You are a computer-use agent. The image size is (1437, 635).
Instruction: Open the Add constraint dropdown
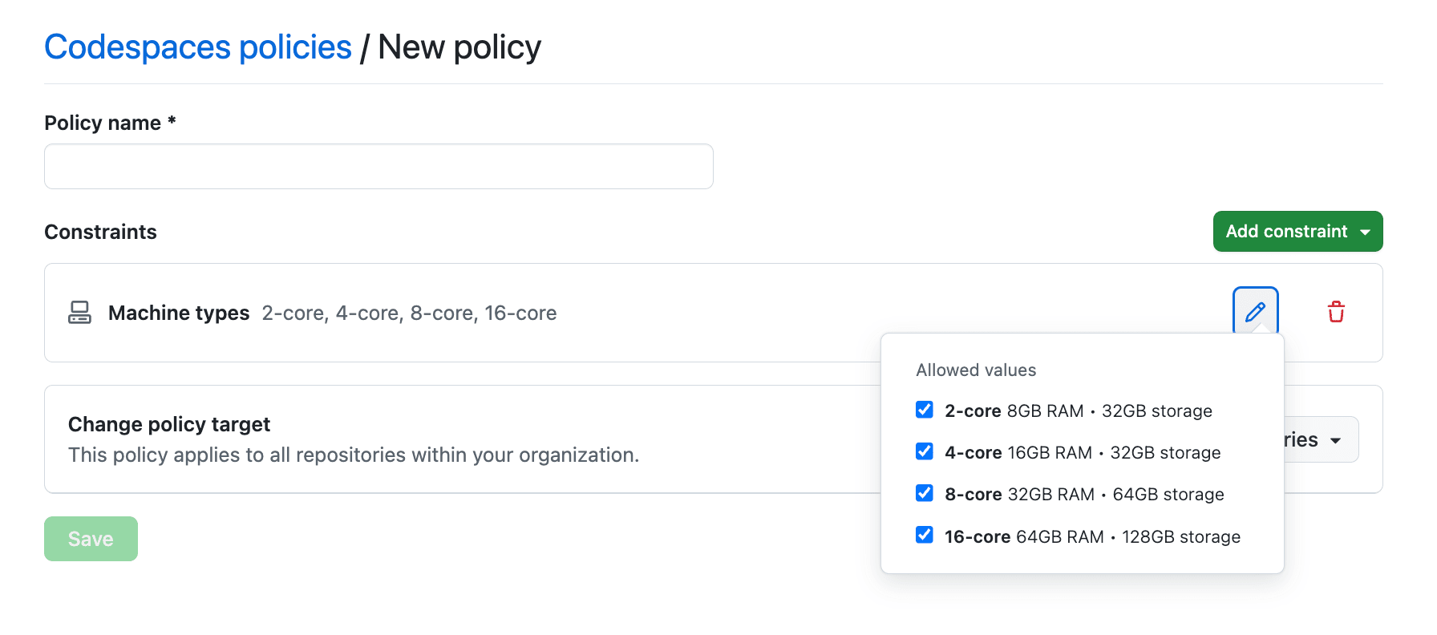[x=1297, y=231]
